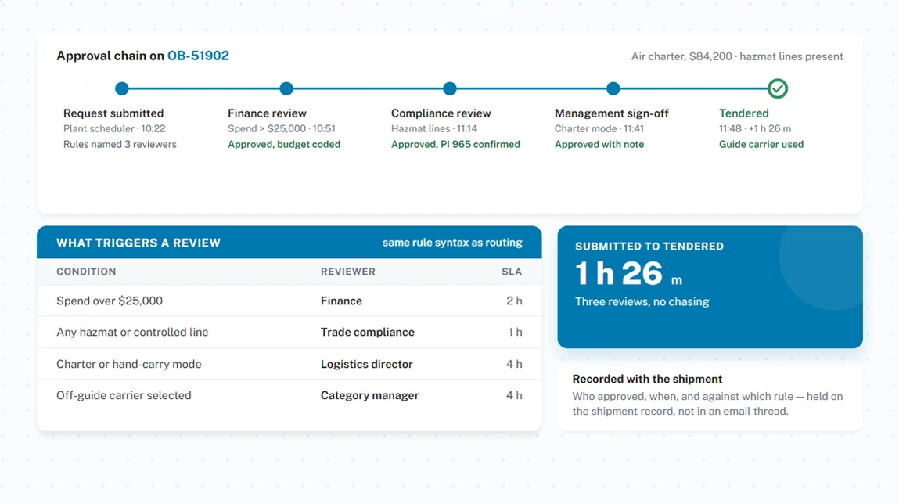Click 'Approved, PI 965 confirmed' status
This screenshot has height=504, width=899.
[455, 144]
